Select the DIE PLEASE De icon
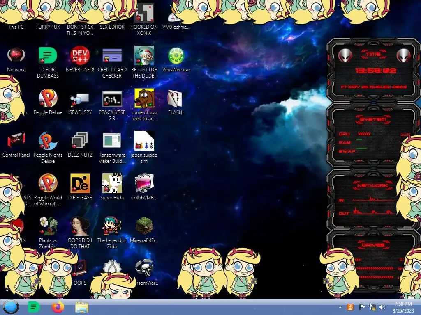Screen dimensions: 421x315 (x=80, y=183)
